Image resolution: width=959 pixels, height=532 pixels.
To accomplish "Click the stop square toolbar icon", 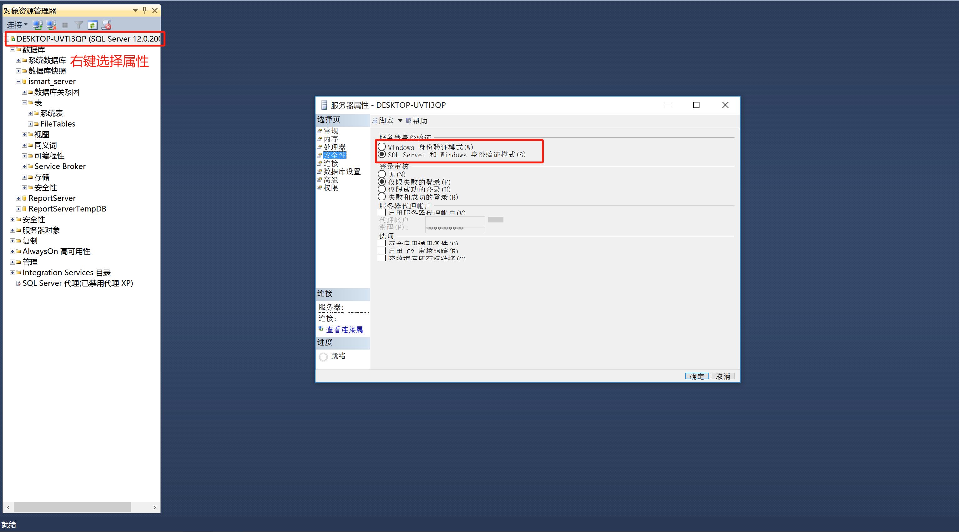I will [65, 25].
